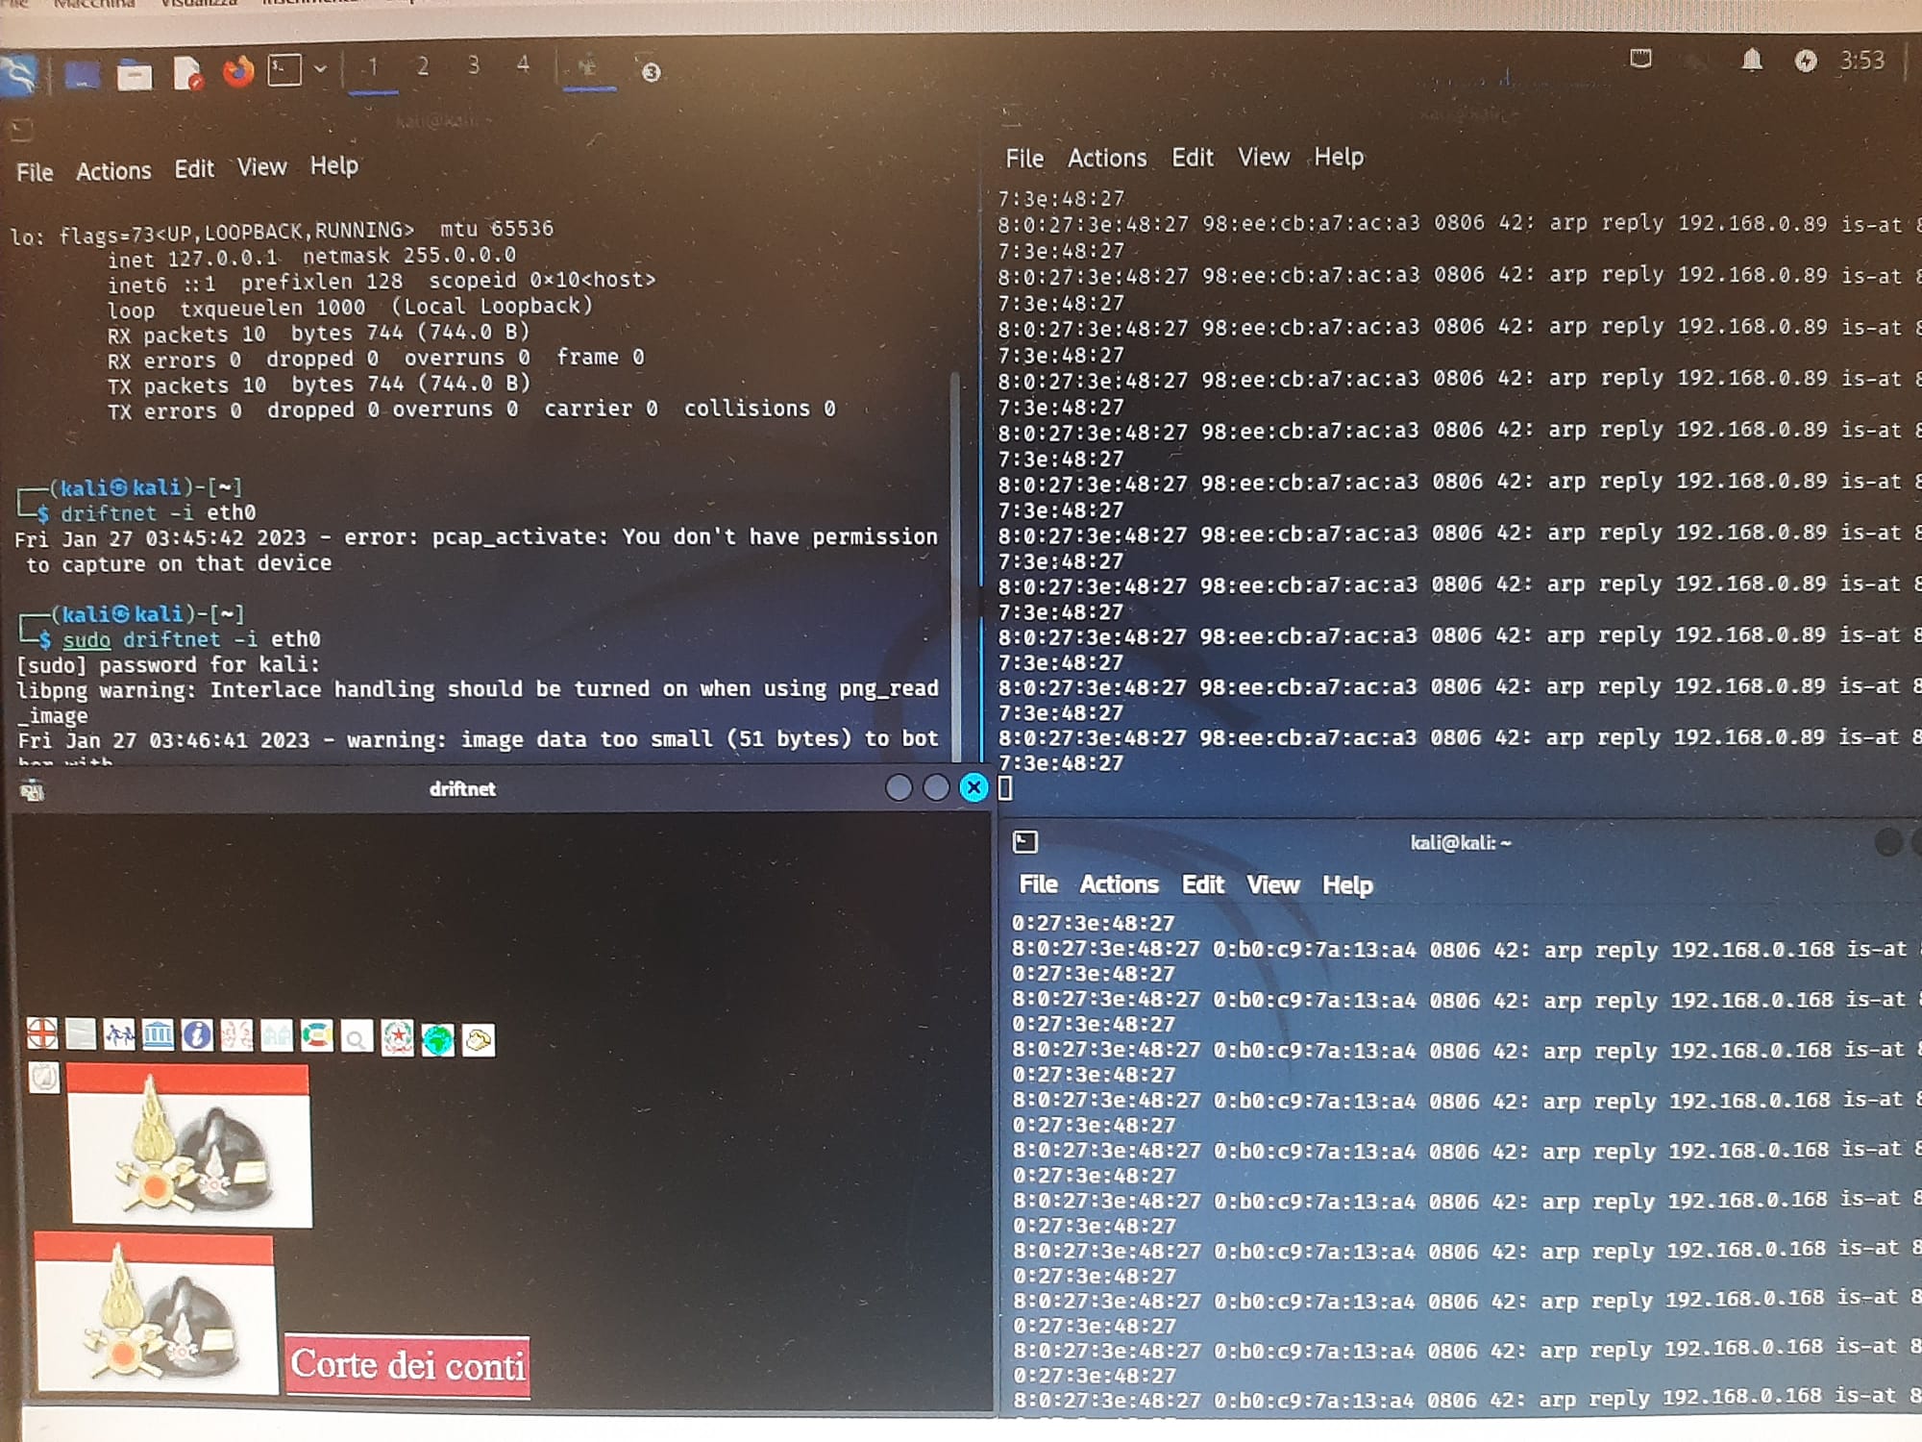The image size is (1922, 1442).
Task: Open the Kali applications menu icon
Action: (x=19, y=73)
